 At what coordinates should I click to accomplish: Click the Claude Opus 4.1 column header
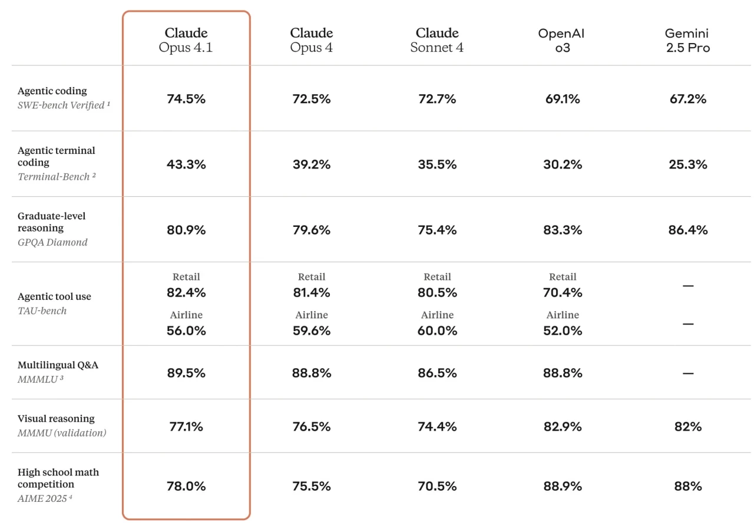click(x=186, y=40)
